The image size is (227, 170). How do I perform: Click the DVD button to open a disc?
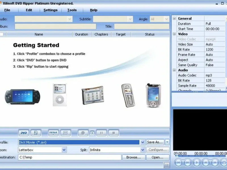tap(24, 133)
